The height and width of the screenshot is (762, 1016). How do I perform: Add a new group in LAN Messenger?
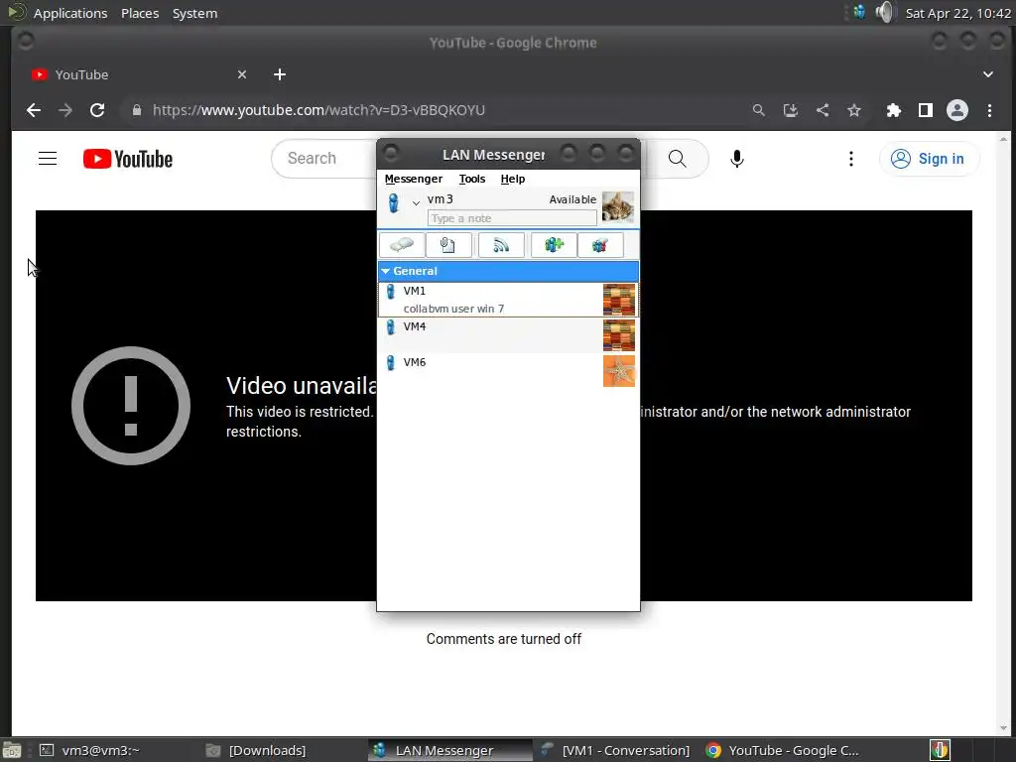tap(554, 245)
